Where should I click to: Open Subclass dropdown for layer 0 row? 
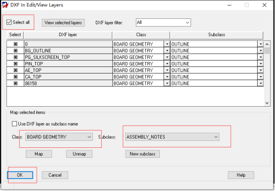point(261,44)
